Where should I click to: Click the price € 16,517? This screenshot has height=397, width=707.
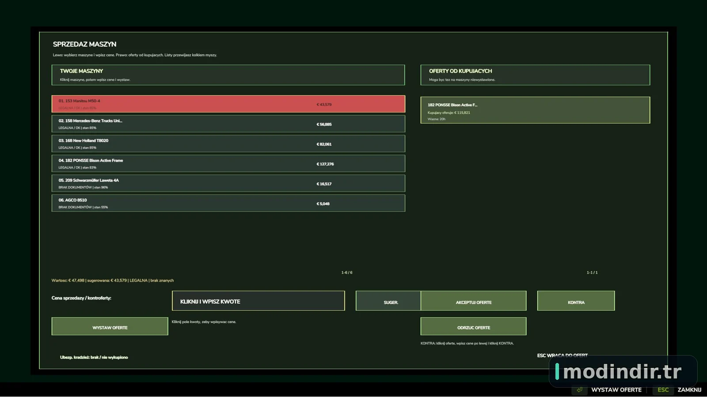click(324, 184)
